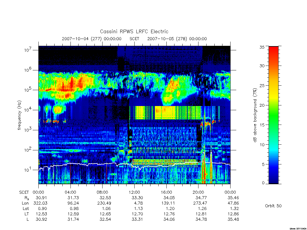Click the 'Cassini RPWS LRFC Electric' plot title
The height and width of the screenshot is (230, 307).
[x=134, y=31]
